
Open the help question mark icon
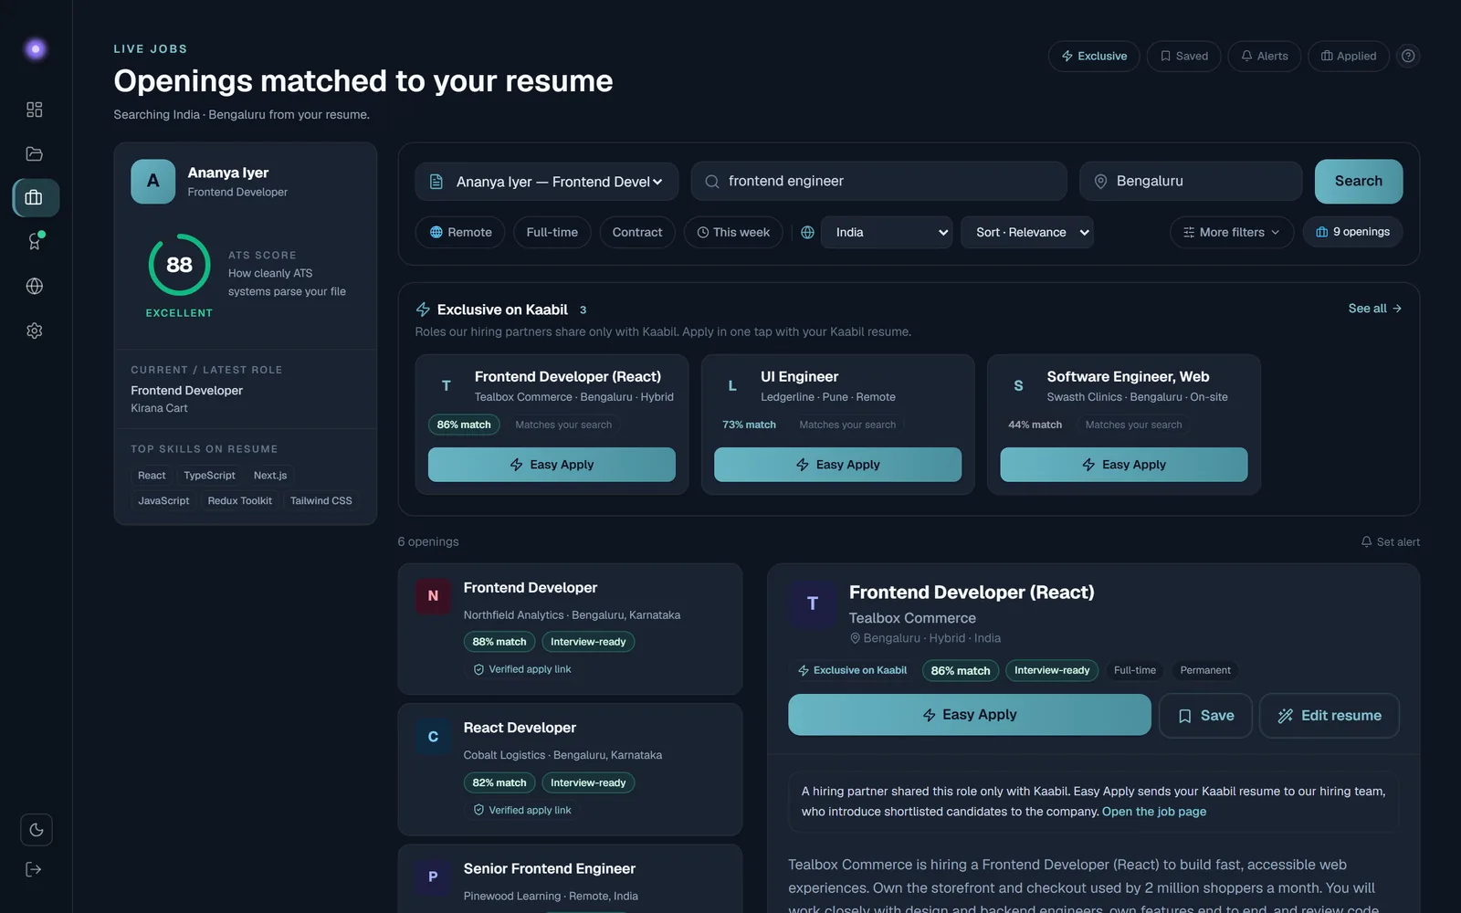pos(1408,56)
